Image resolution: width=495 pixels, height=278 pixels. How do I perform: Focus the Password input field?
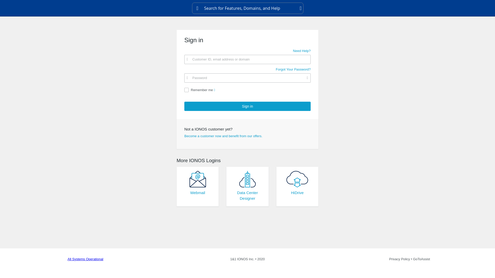pos(247,78)
